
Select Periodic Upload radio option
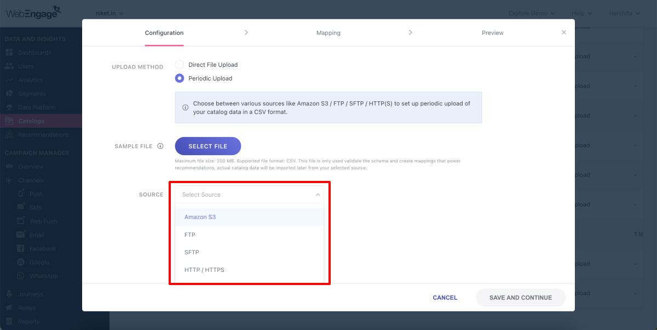coord(180,78)
